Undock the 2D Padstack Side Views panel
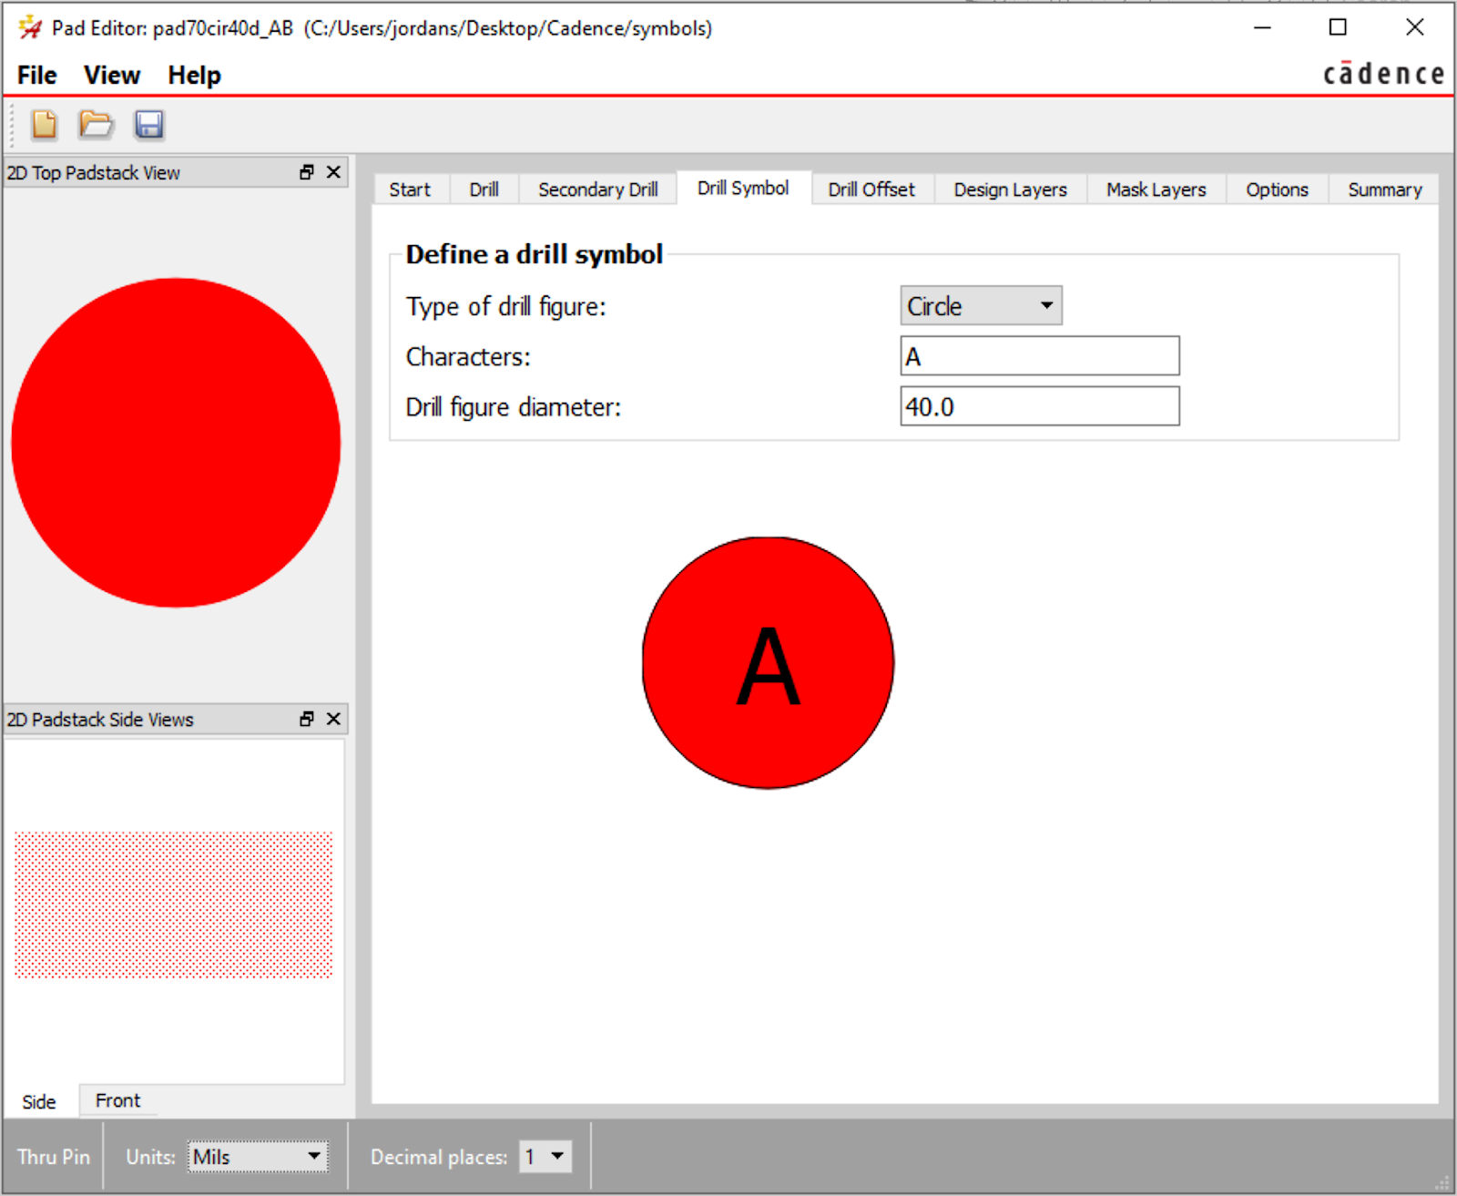This screenshot has width=1457, height=1196. (307, 719)
